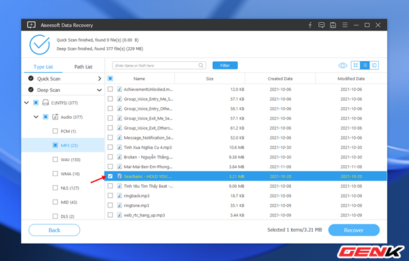Click the Aiseesoft app logo icon
The height and width of the screenshot is (261, 409).
(31, 25)
